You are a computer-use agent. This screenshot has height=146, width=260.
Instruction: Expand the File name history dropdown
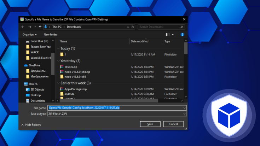pos(184,107)
